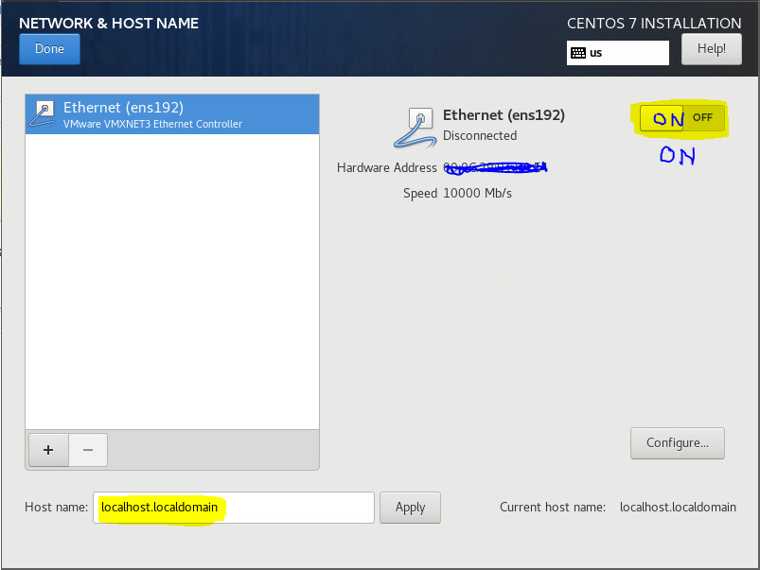This screenshot has width=760, height=570.
Task: Open the Configure... network settings
Action: pos(677,442)
